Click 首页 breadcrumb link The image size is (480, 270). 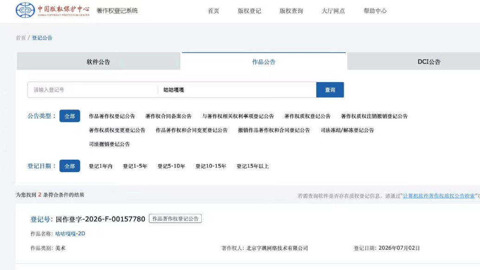21,38
